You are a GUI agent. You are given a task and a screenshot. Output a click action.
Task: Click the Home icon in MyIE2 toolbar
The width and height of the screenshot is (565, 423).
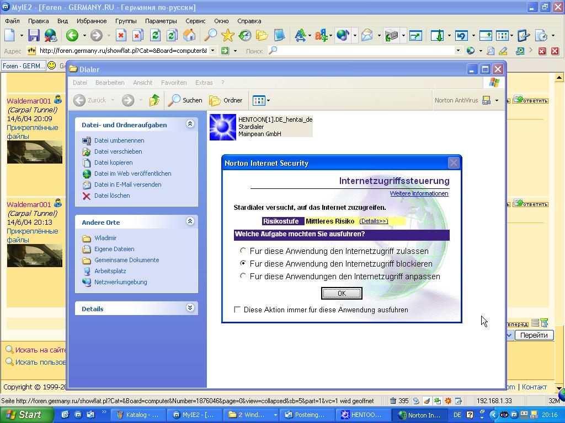coord(189,35)
